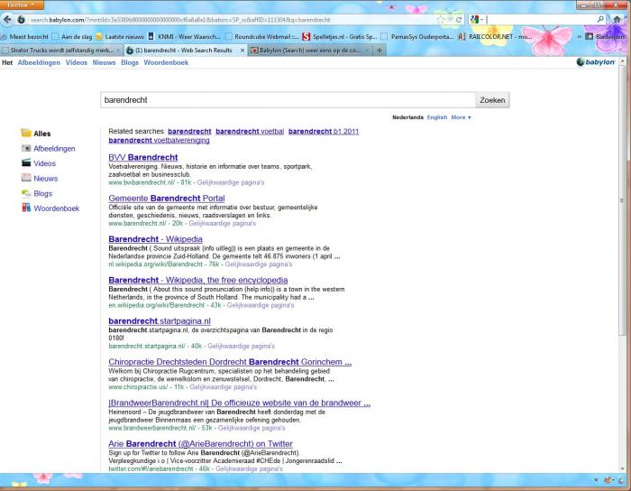Close the add-on bar with the x
631x491 pixels.
(596, 480)
